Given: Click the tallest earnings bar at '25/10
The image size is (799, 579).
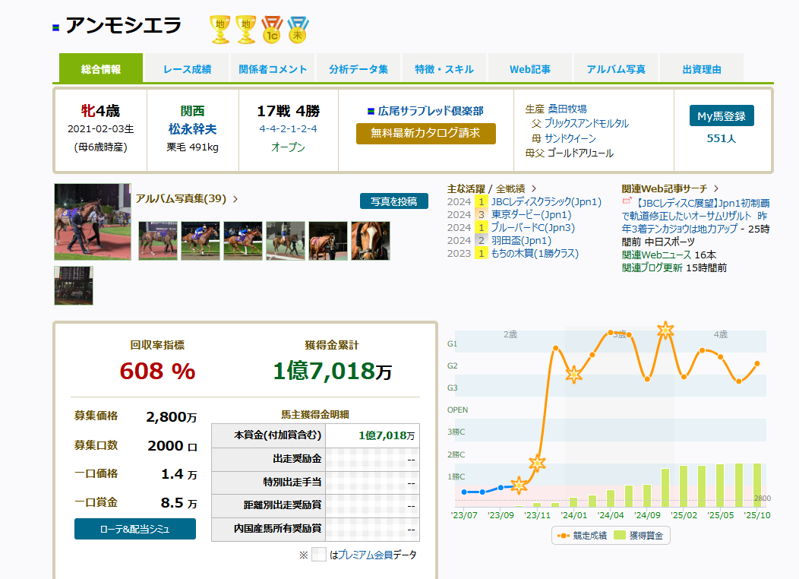Looking at the screenshot, I should tap(757, 486).
